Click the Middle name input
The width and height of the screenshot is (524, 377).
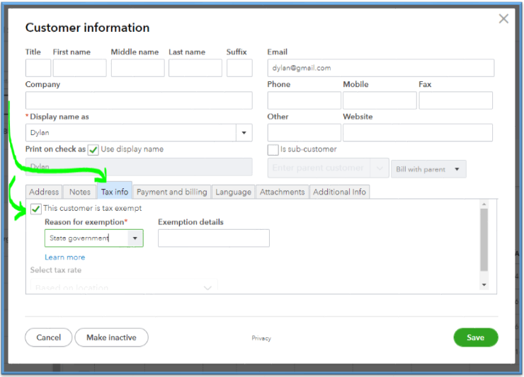(137, 68)
